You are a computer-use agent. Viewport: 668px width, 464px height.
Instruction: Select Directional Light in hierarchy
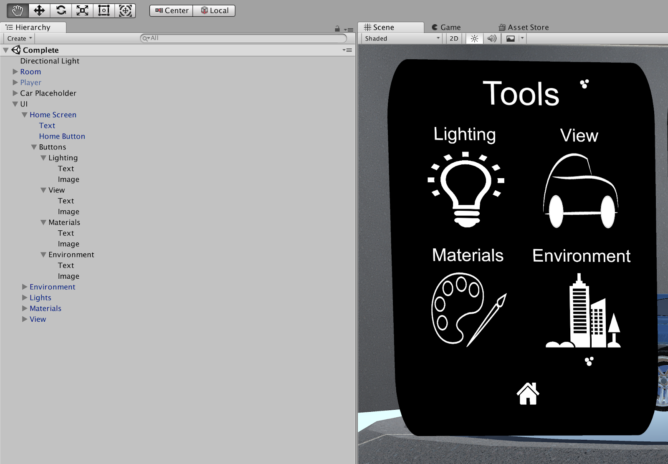50,61
